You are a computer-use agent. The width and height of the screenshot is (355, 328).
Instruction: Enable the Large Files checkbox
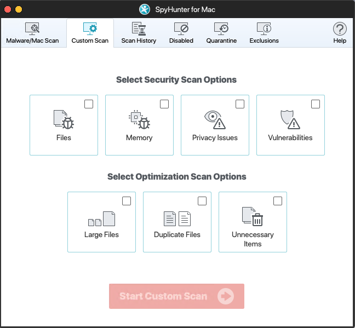click(127, 201)
